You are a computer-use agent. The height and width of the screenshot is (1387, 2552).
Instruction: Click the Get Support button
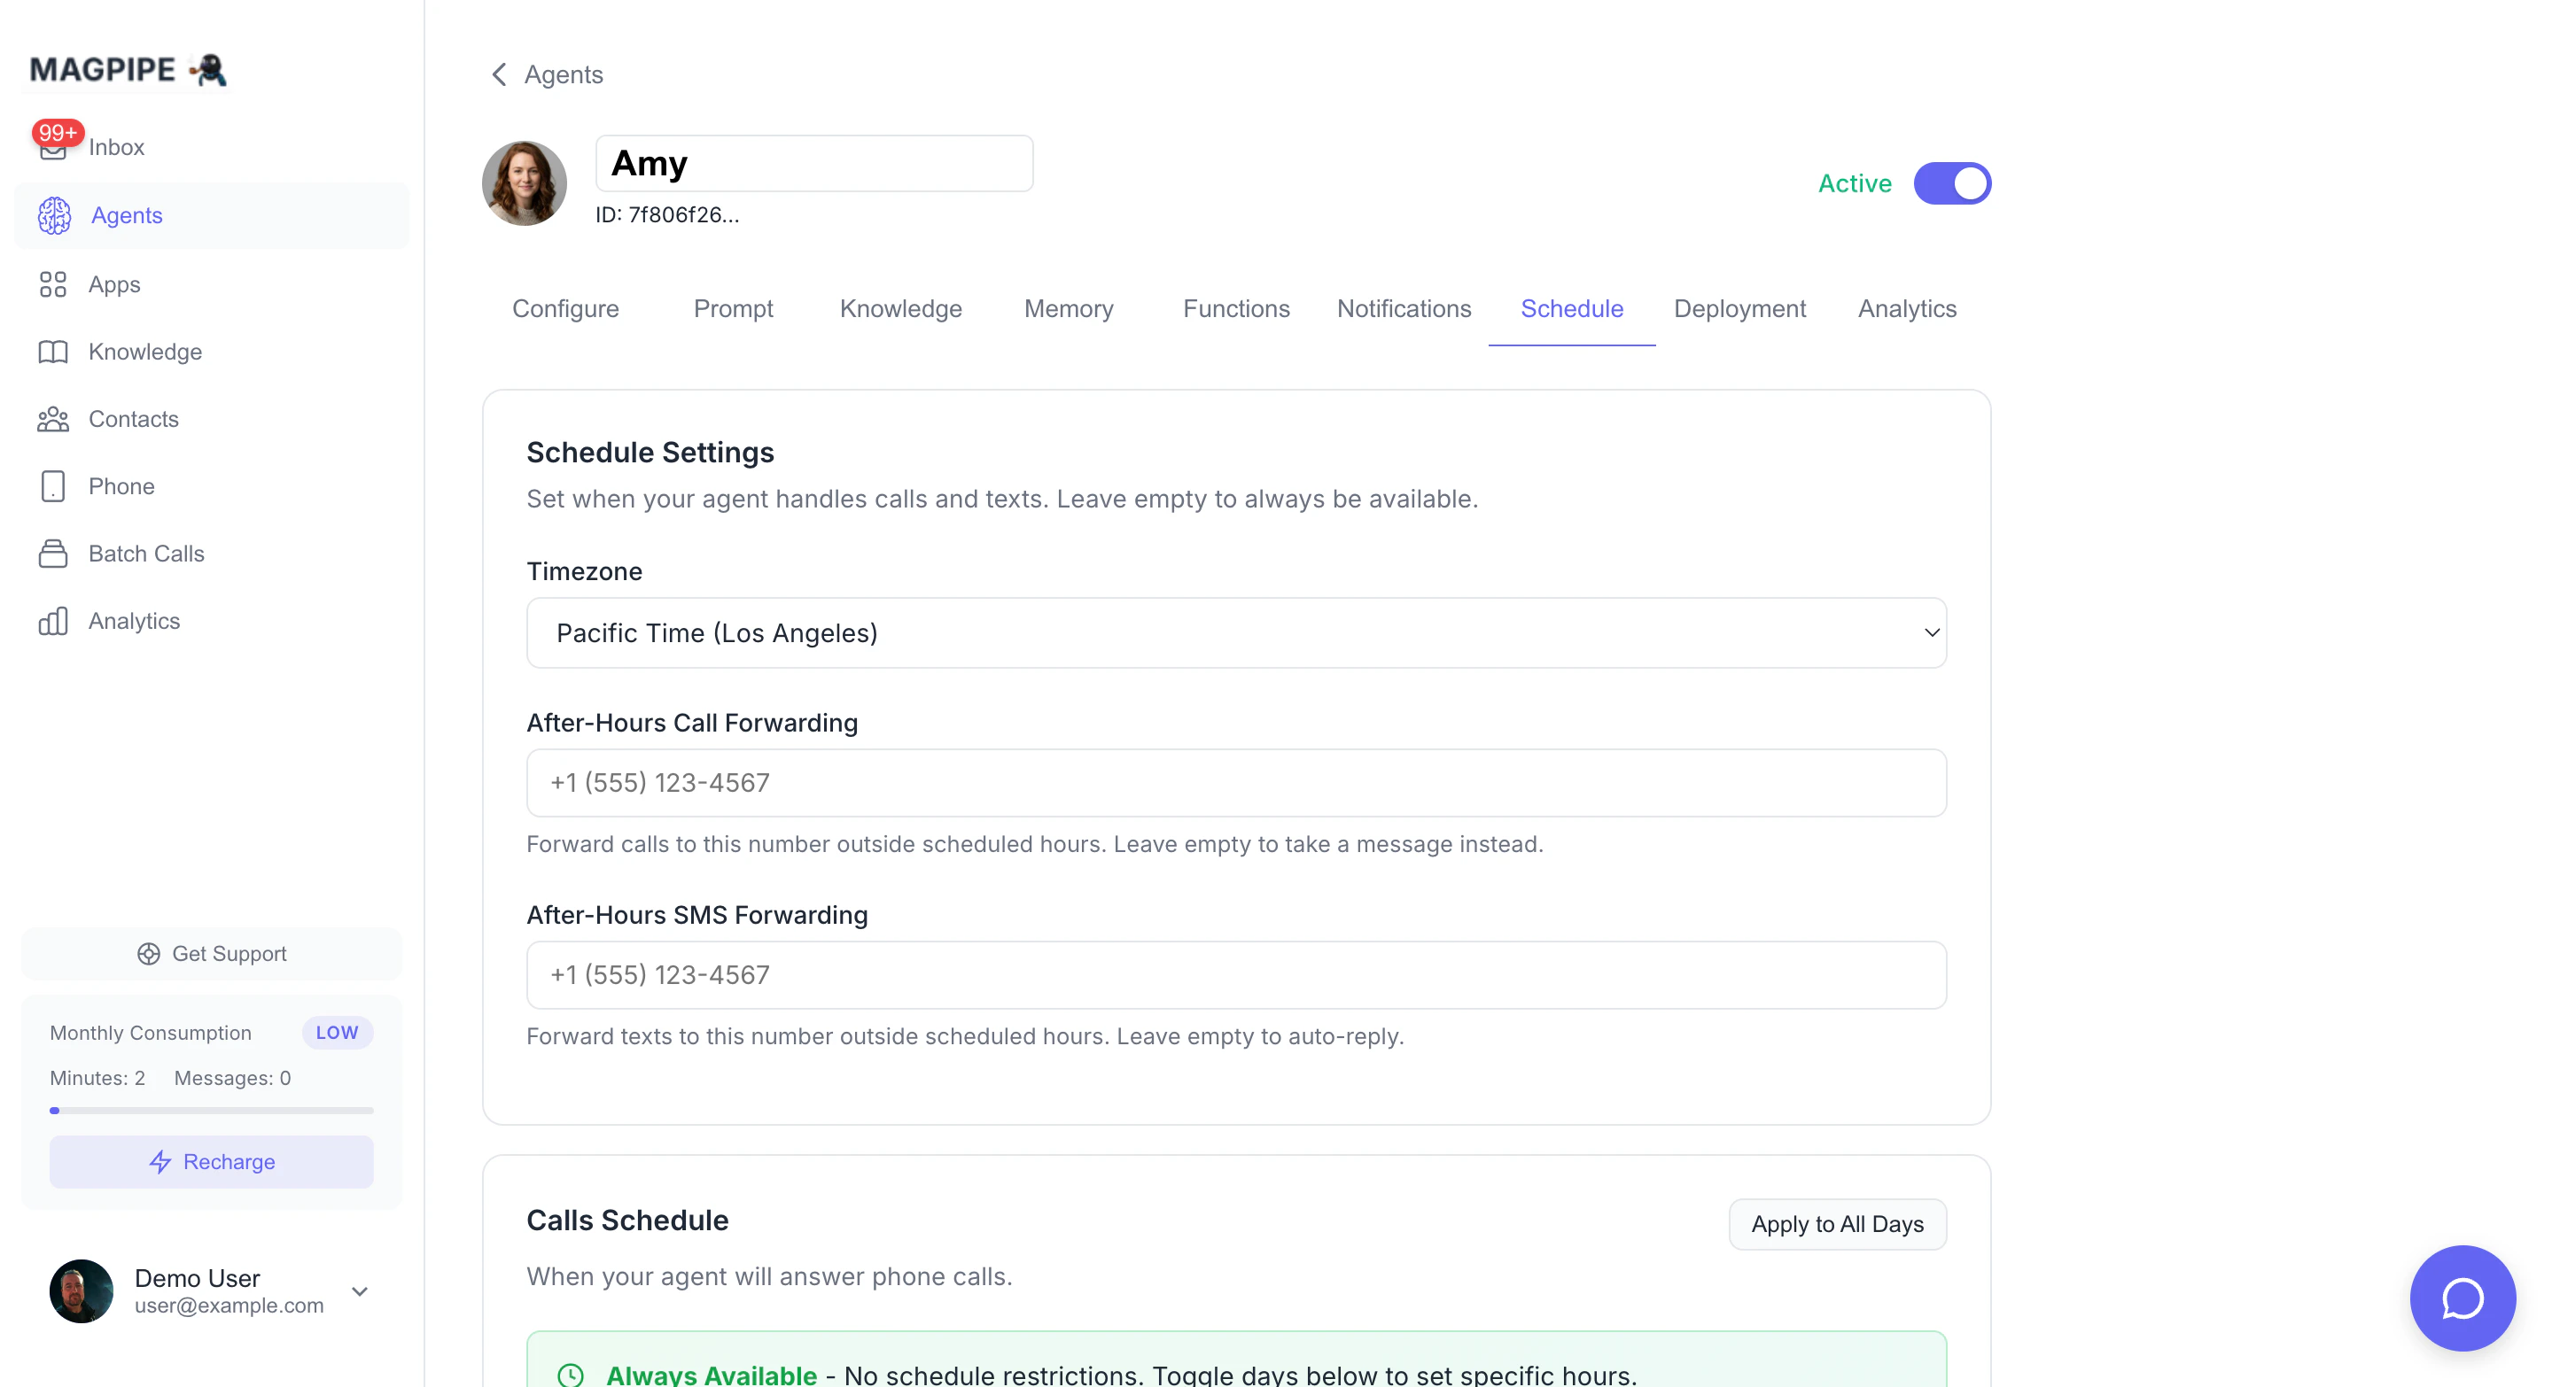click(x=211, y=953)
